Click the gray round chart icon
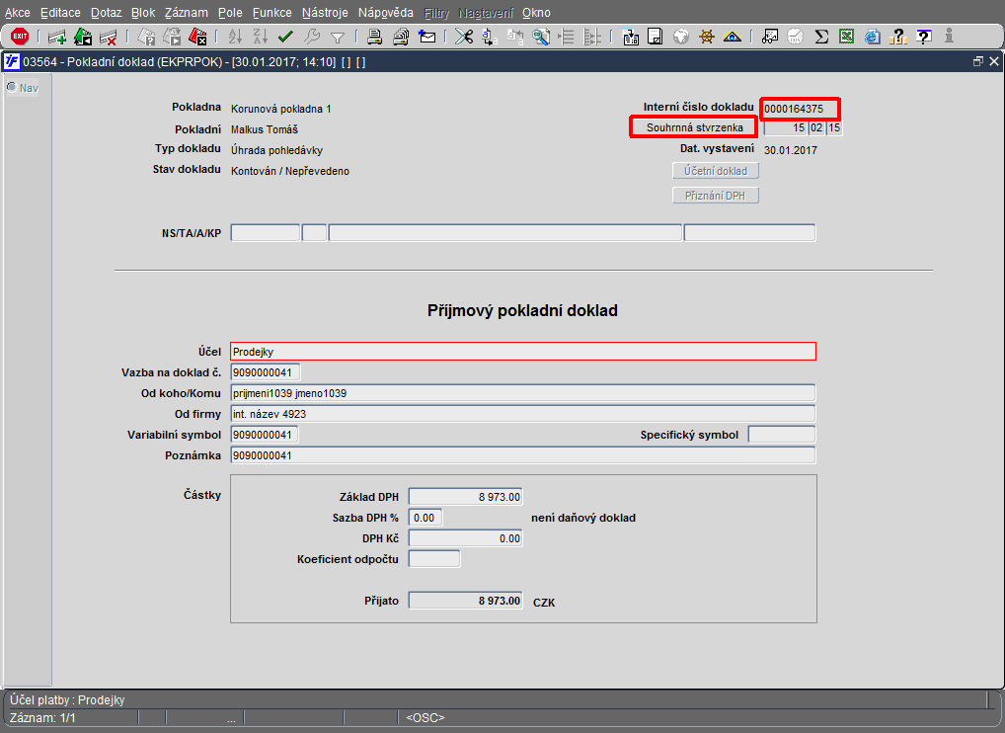This screenshot has width=1005, height=733. tap(796, 38)
